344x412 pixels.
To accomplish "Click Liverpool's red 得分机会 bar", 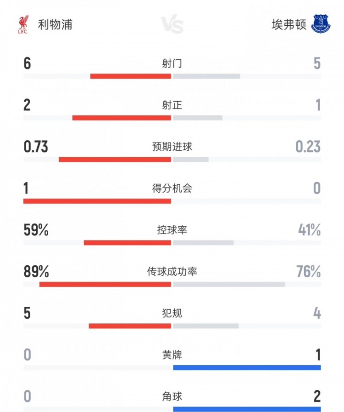I will point(97,201).
